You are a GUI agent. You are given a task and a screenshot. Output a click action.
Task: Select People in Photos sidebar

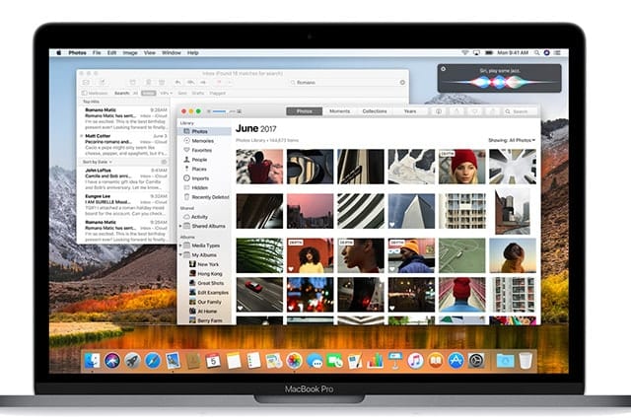[204, 160]
